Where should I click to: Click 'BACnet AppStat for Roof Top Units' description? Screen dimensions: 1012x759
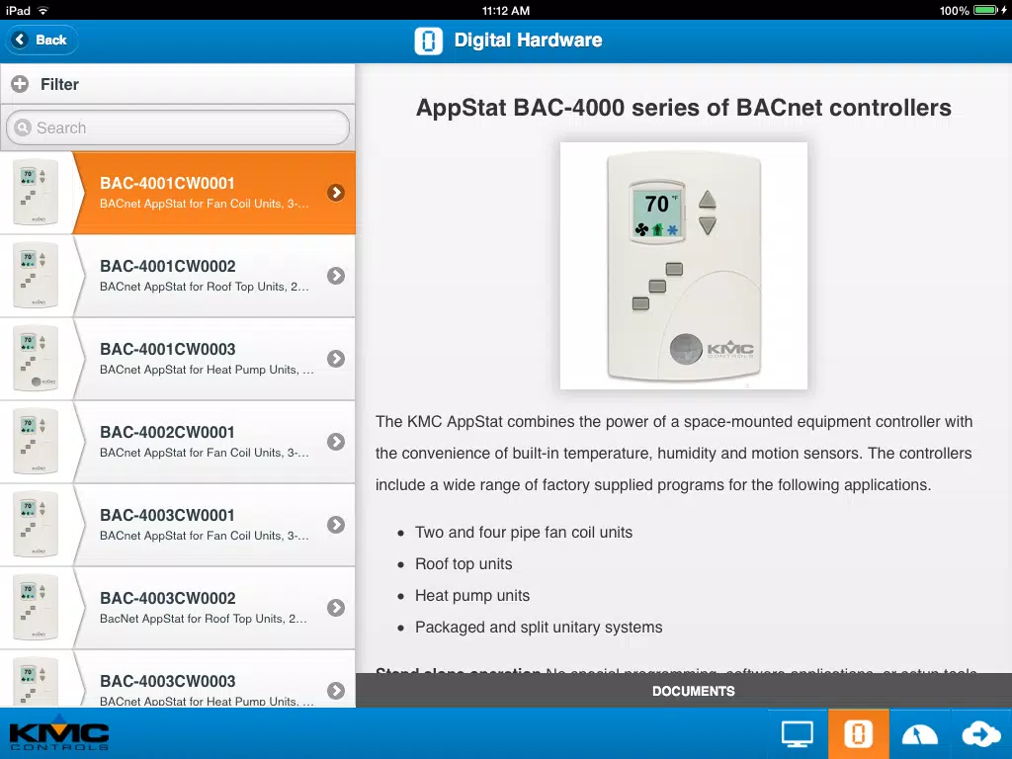204,287
